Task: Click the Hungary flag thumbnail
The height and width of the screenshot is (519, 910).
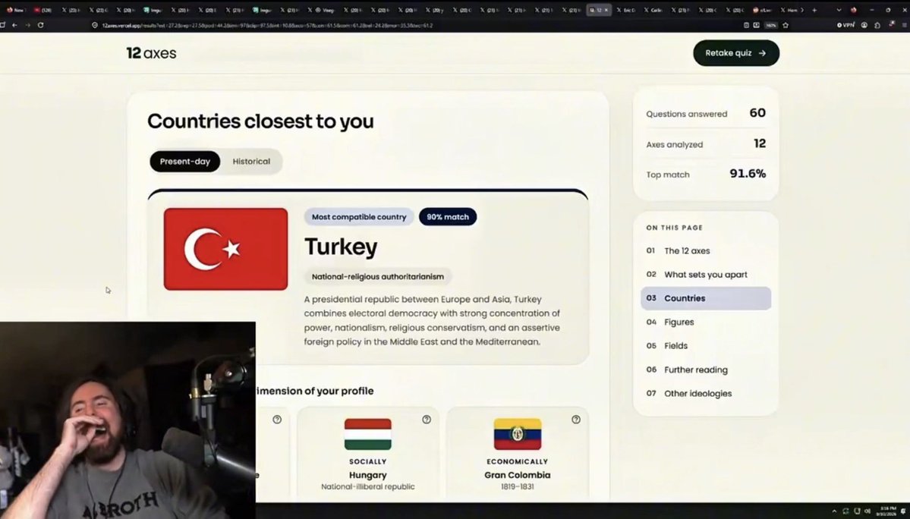Action: [x=368, y=434]
